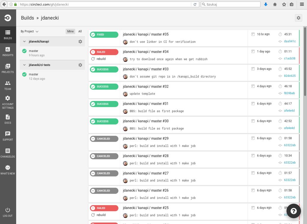Open build jdanecki / kanapi / master #31
Viewport: 307px width, 224px height.
click(146, 104)
